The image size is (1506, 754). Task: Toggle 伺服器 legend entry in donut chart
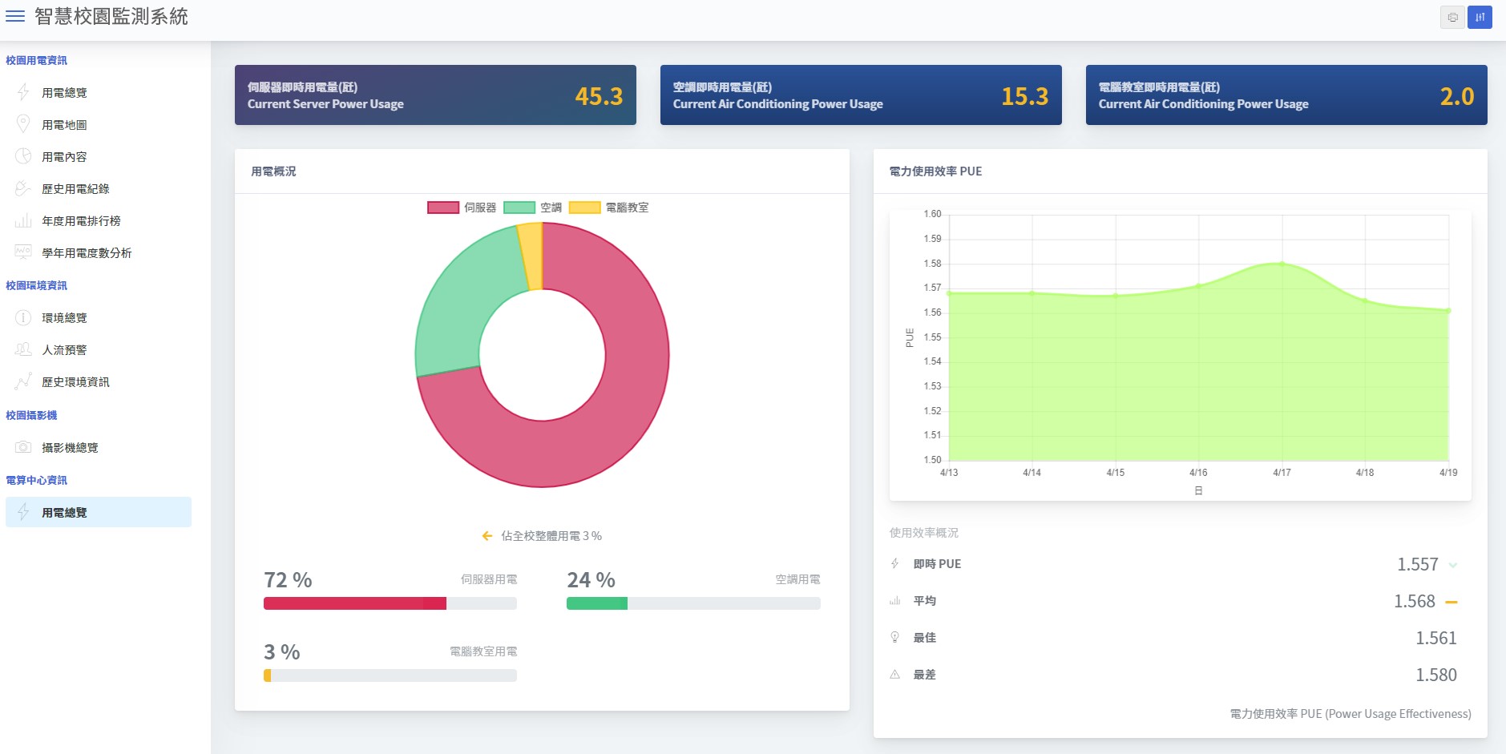pyautogui.click(x=462, y=208)
